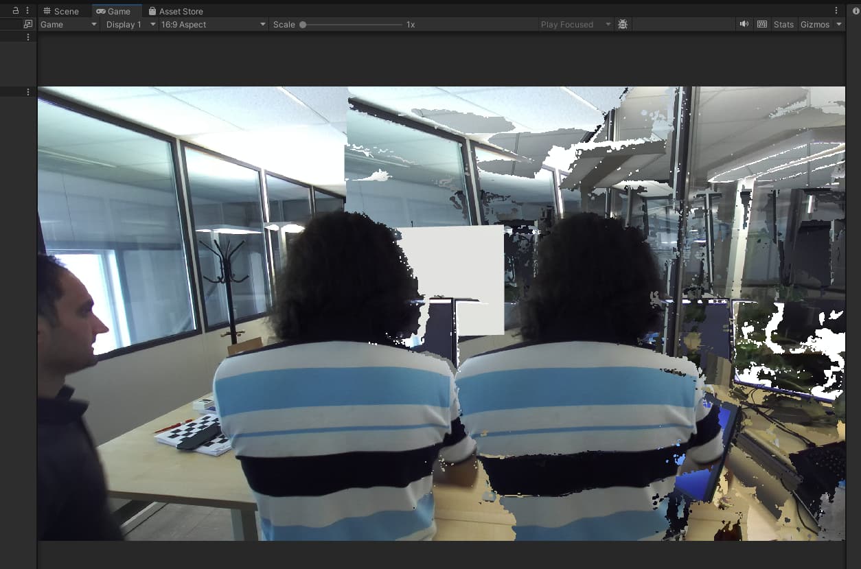Click the Frame Debugger bug icon
Image resolution: width=861 pixels, height=569 pixels.
[623, 24]
